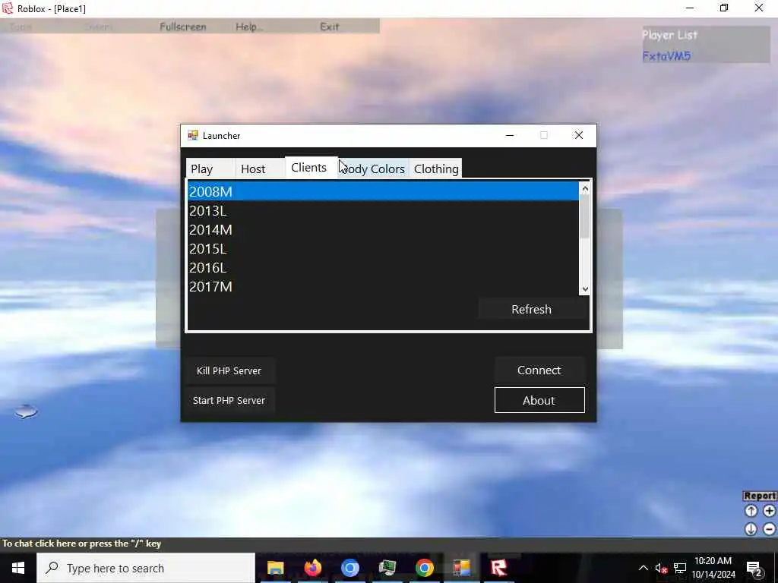
Task: Open the Fullscreen menu item in Roblox
Action: 182,27
